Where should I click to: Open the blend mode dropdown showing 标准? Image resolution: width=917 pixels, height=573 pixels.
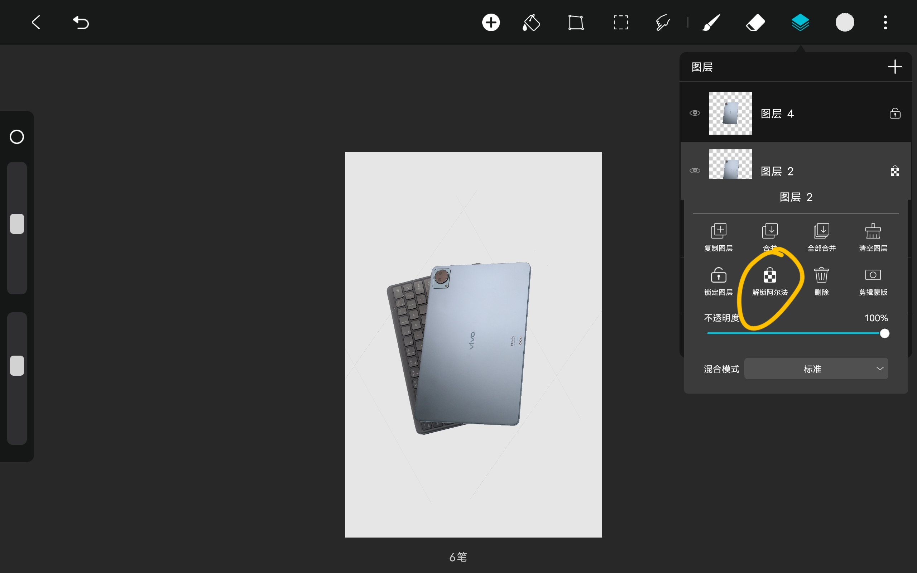coord(816,369)
